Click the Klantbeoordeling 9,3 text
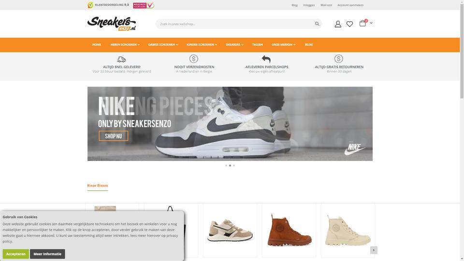 pos(112,5)
